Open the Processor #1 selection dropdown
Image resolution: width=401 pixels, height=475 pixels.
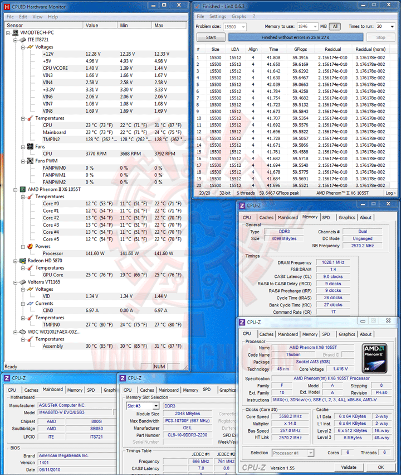click(310, 453)
